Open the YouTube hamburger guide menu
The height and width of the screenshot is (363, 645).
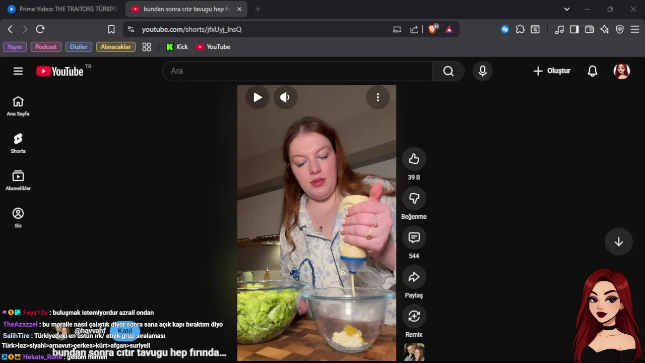[x=18, y=71]
